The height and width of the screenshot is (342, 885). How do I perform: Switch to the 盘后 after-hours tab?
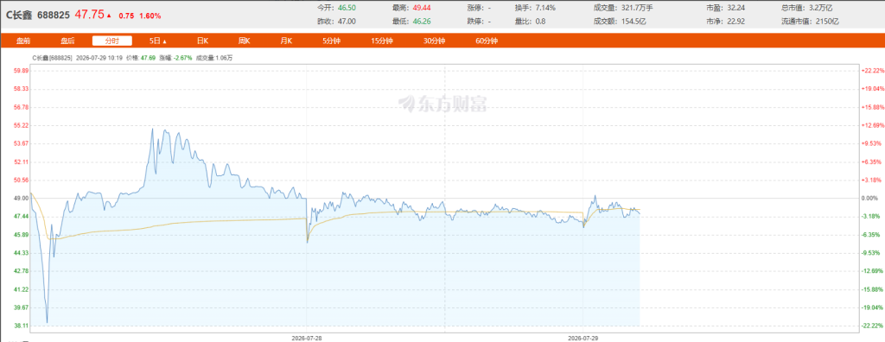pyautogui.click(x=67, y=41)
